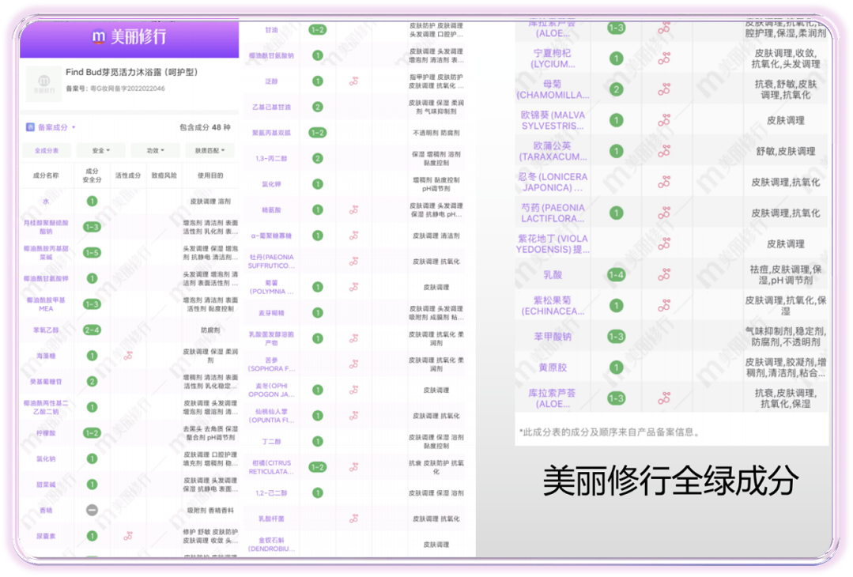
Task: Click the 成分名称 column header
Action: (46, 175)
